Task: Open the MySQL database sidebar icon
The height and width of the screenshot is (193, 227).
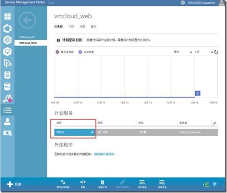Action: tap(7, 87)
